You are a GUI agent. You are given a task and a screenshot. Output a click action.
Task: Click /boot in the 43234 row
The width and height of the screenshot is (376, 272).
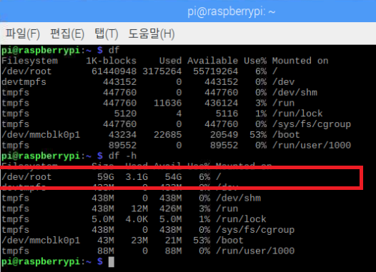(286, 134)
